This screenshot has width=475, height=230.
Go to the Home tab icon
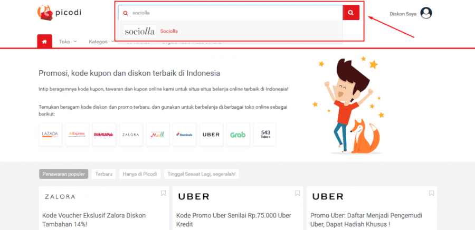pyautogui.click(x=44, y=42)
